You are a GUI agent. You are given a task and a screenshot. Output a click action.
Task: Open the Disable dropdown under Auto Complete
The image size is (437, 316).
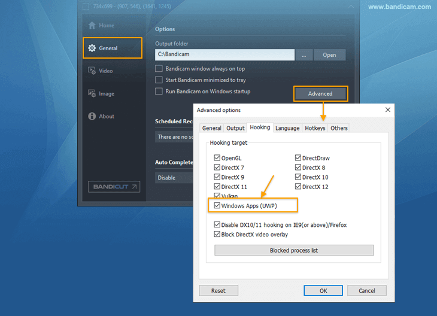pos(174,178)
